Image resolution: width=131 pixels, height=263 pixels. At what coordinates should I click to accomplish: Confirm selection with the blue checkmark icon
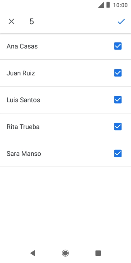(121, 22)
